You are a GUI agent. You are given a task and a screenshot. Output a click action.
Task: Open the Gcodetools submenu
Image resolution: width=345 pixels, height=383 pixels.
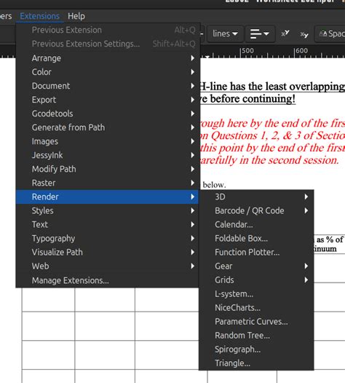[x=108, y=114]
